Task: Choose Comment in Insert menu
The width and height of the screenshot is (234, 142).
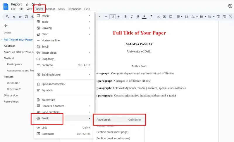Action: tap(63, 134)
